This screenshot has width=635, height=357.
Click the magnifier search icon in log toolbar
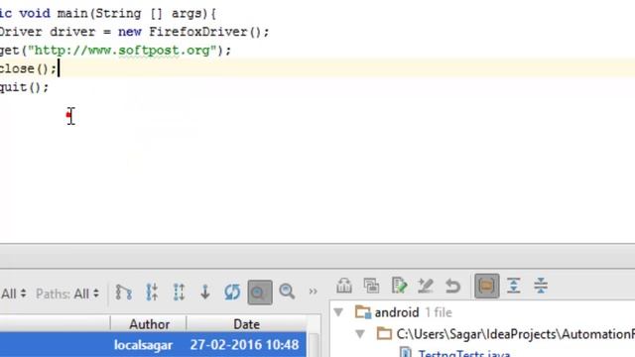tap(287, 292)
